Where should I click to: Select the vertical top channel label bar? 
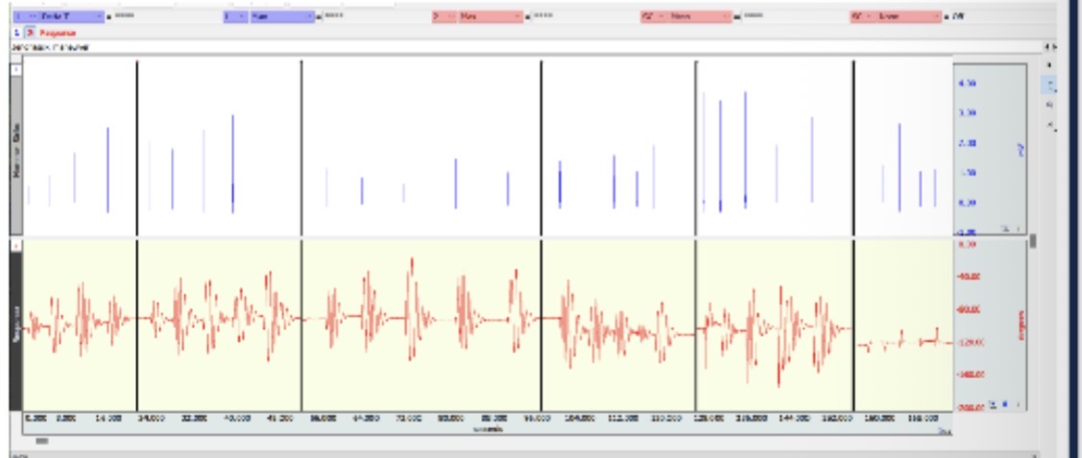coord(16,154)
